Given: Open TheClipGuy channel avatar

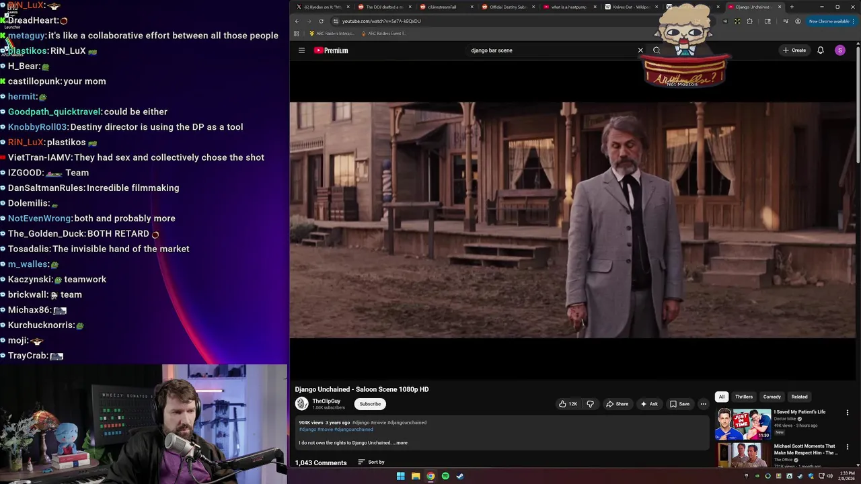Looking at the screenshot, I should point(301,403).
